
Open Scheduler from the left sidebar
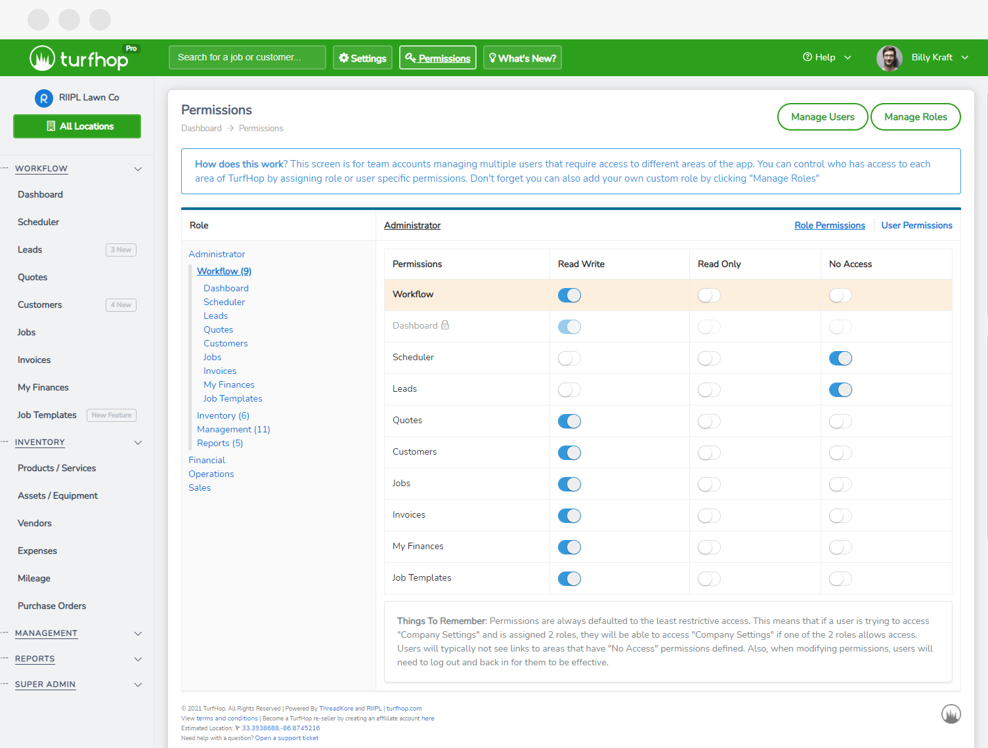tap(39, 222)
